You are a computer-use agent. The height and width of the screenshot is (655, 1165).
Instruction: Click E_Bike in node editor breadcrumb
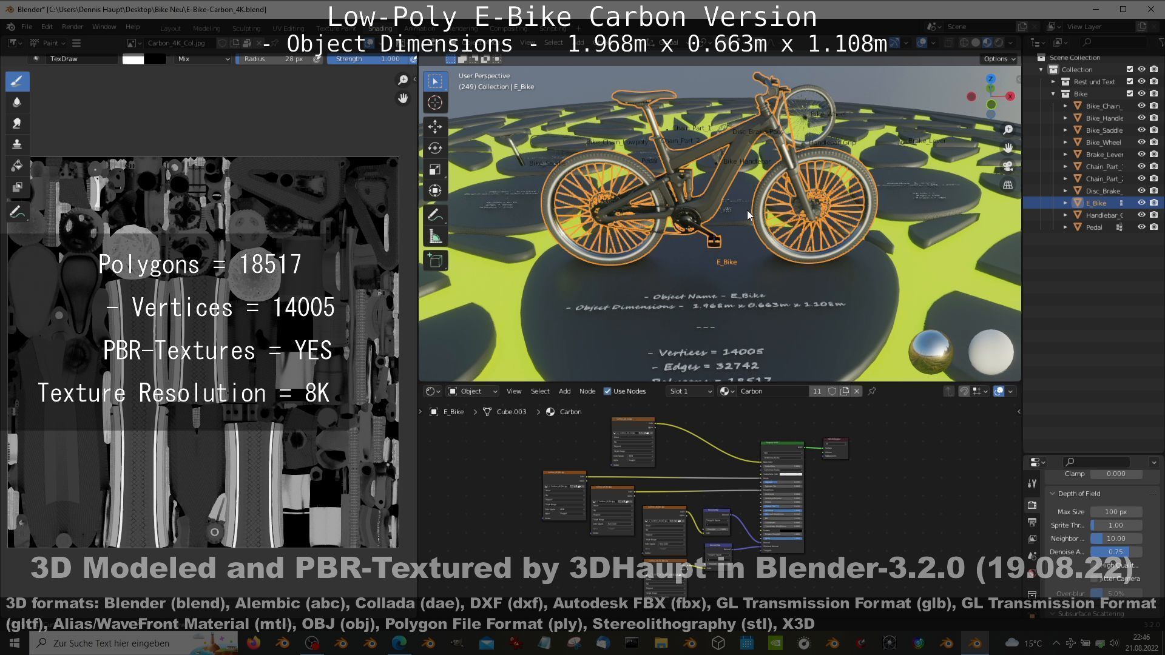453,412
